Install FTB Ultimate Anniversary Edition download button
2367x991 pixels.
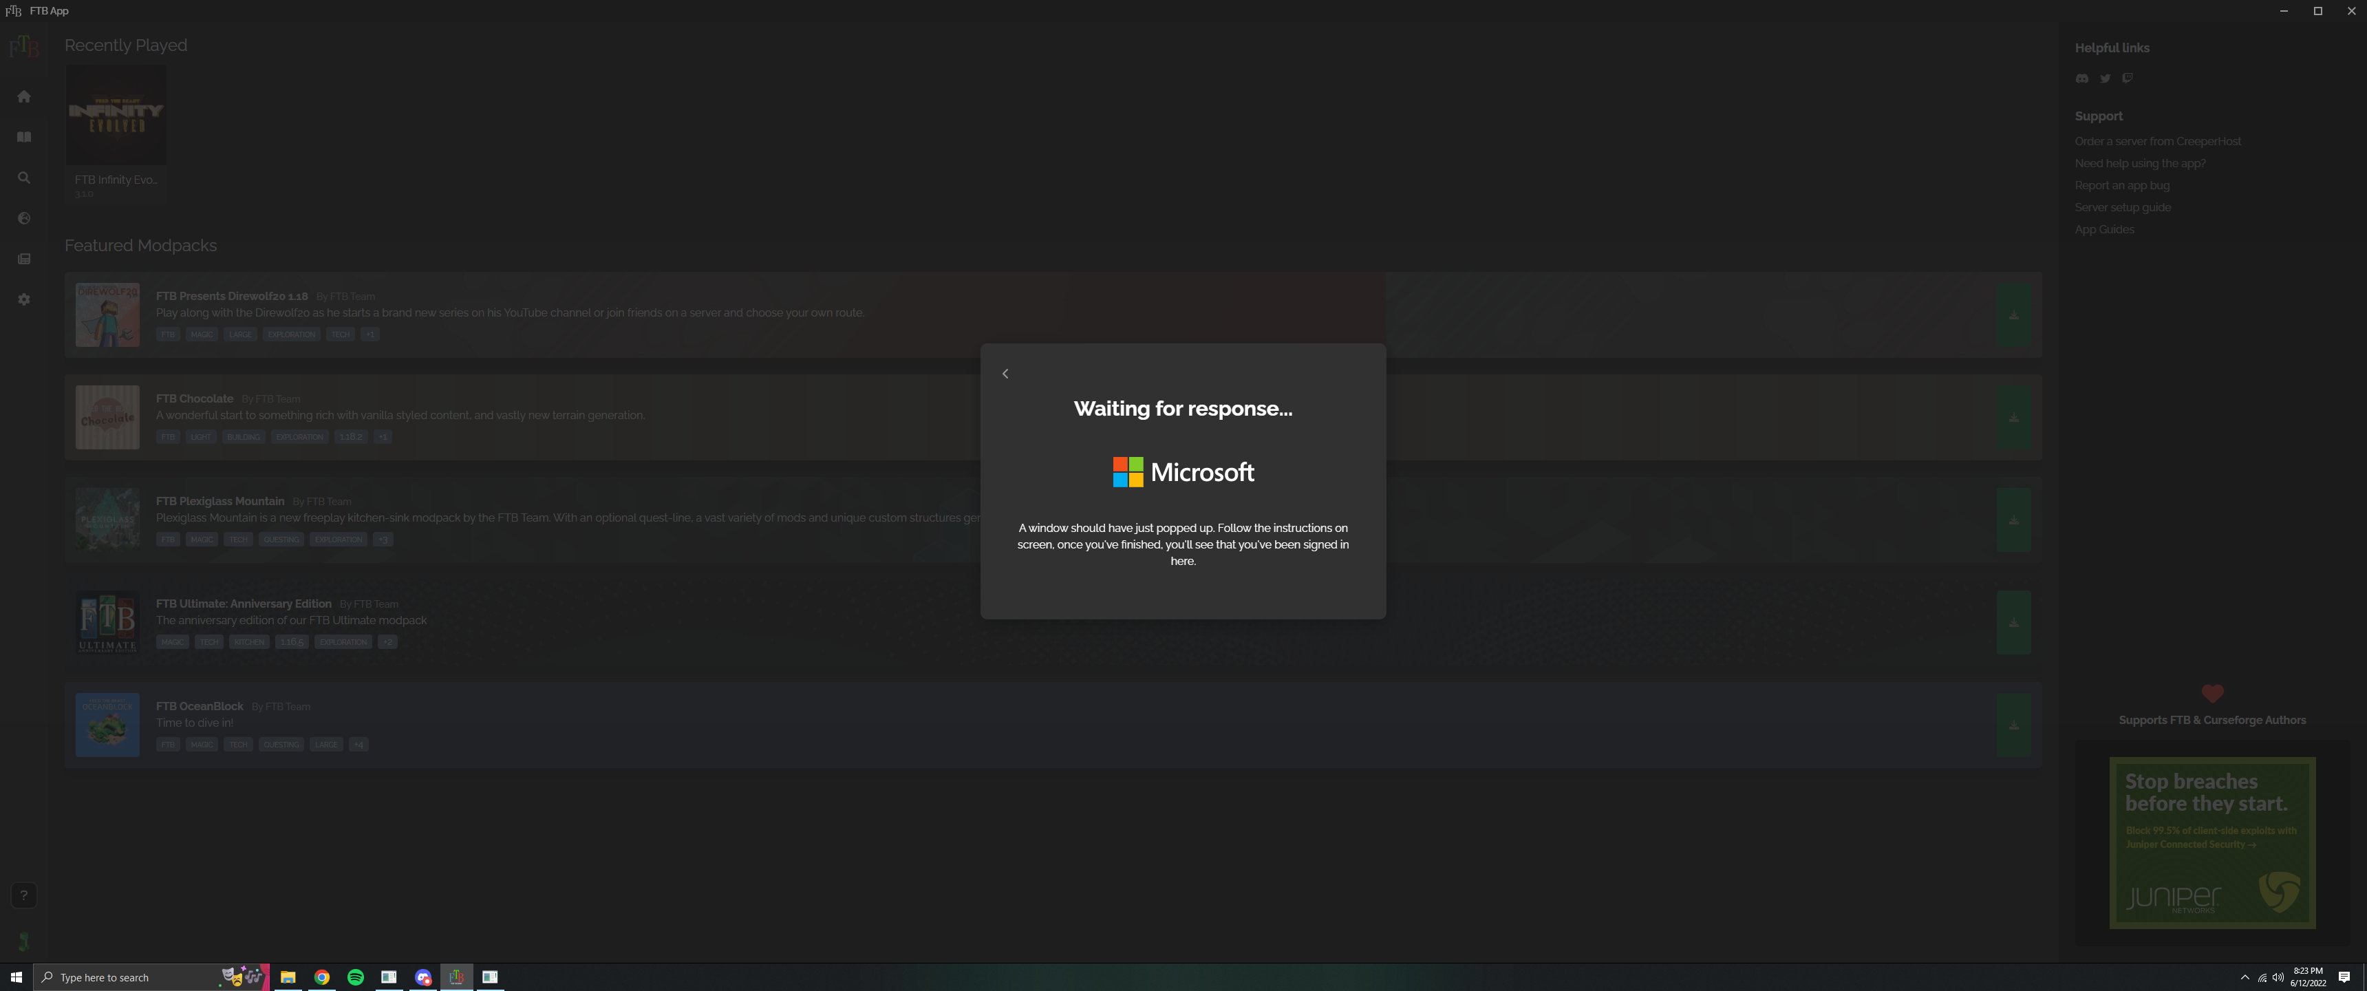click(2013, 622)
